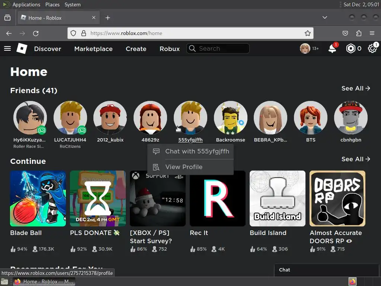
Task: Open the Chat panel bar
Action: (x=326, y=270)
